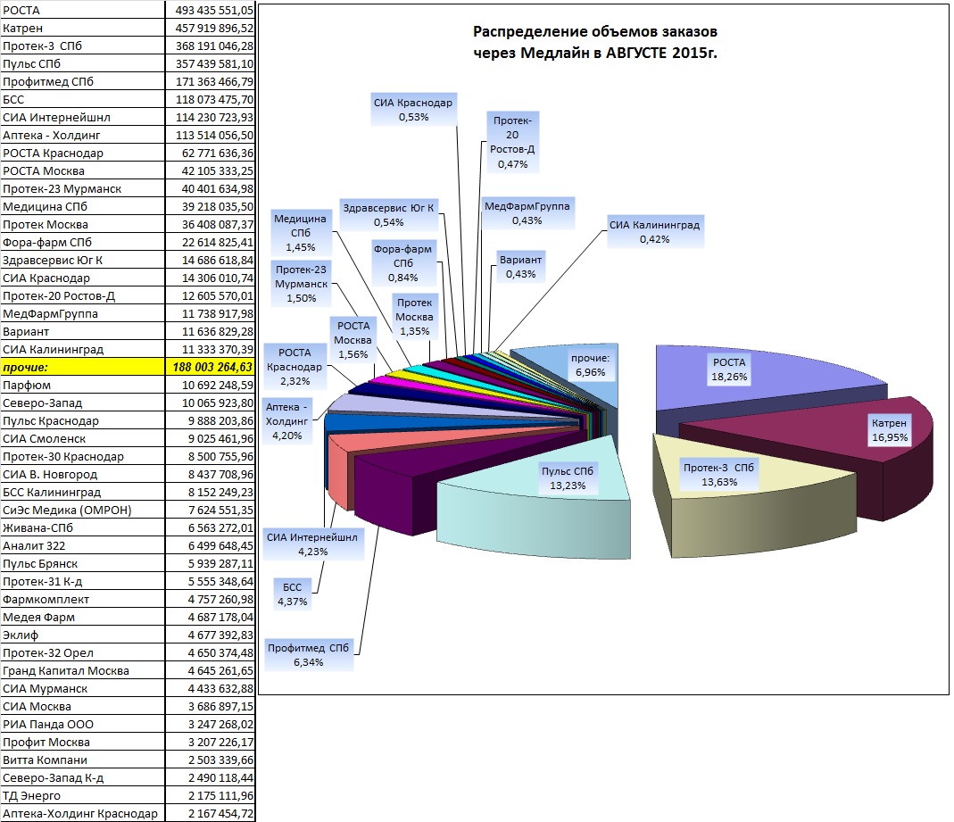Select the 'Вариант 0,43%' data label
954x822 pixels.
click(x=521, y=267)
